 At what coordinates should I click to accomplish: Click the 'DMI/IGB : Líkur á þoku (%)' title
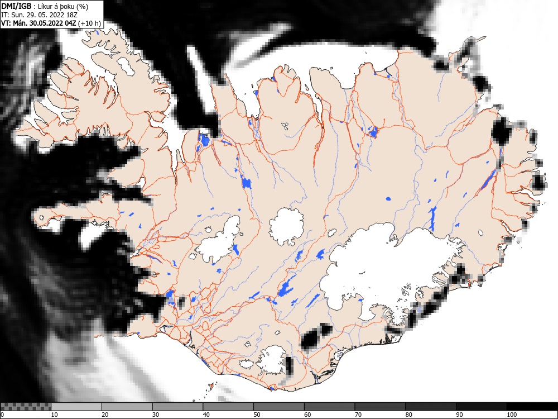45,6
